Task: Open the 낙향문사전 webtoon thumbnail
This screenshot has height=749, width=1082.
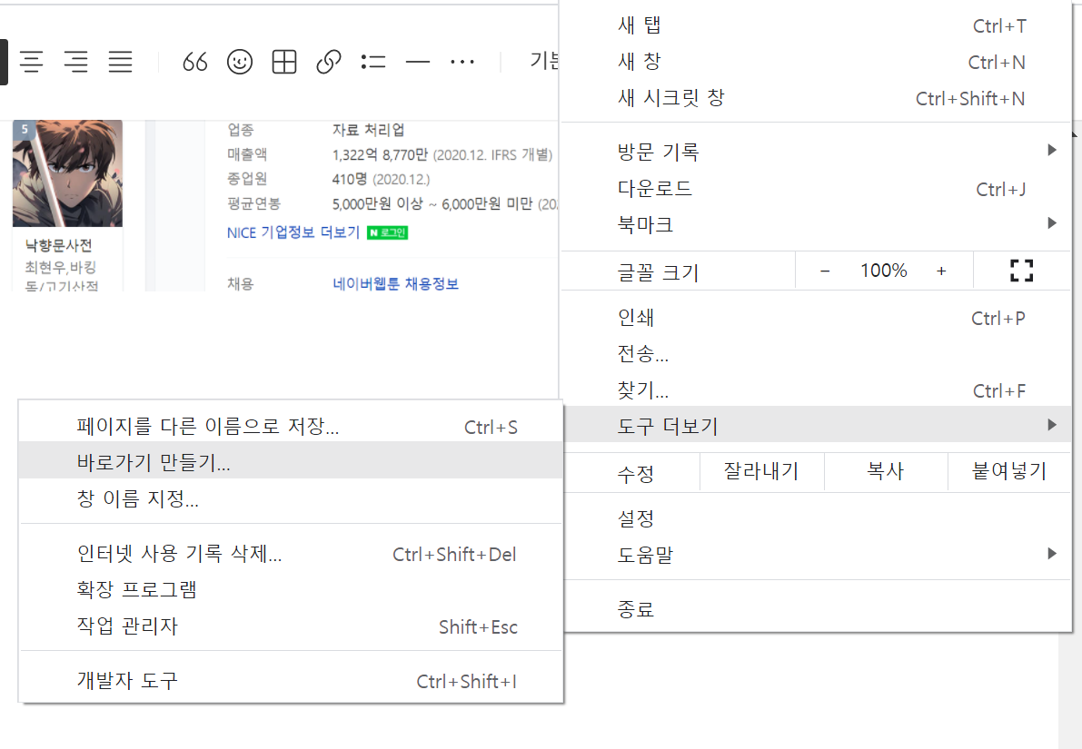Action: (67, 173)
